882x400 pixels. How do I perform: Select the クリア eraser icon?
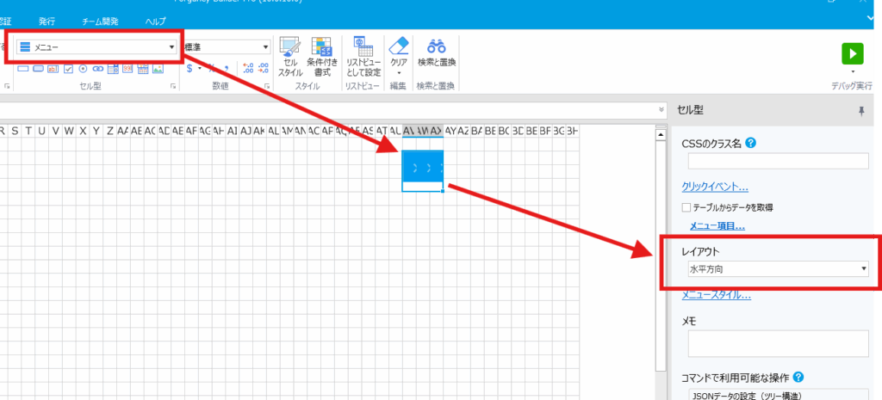[x=398, y=50]
